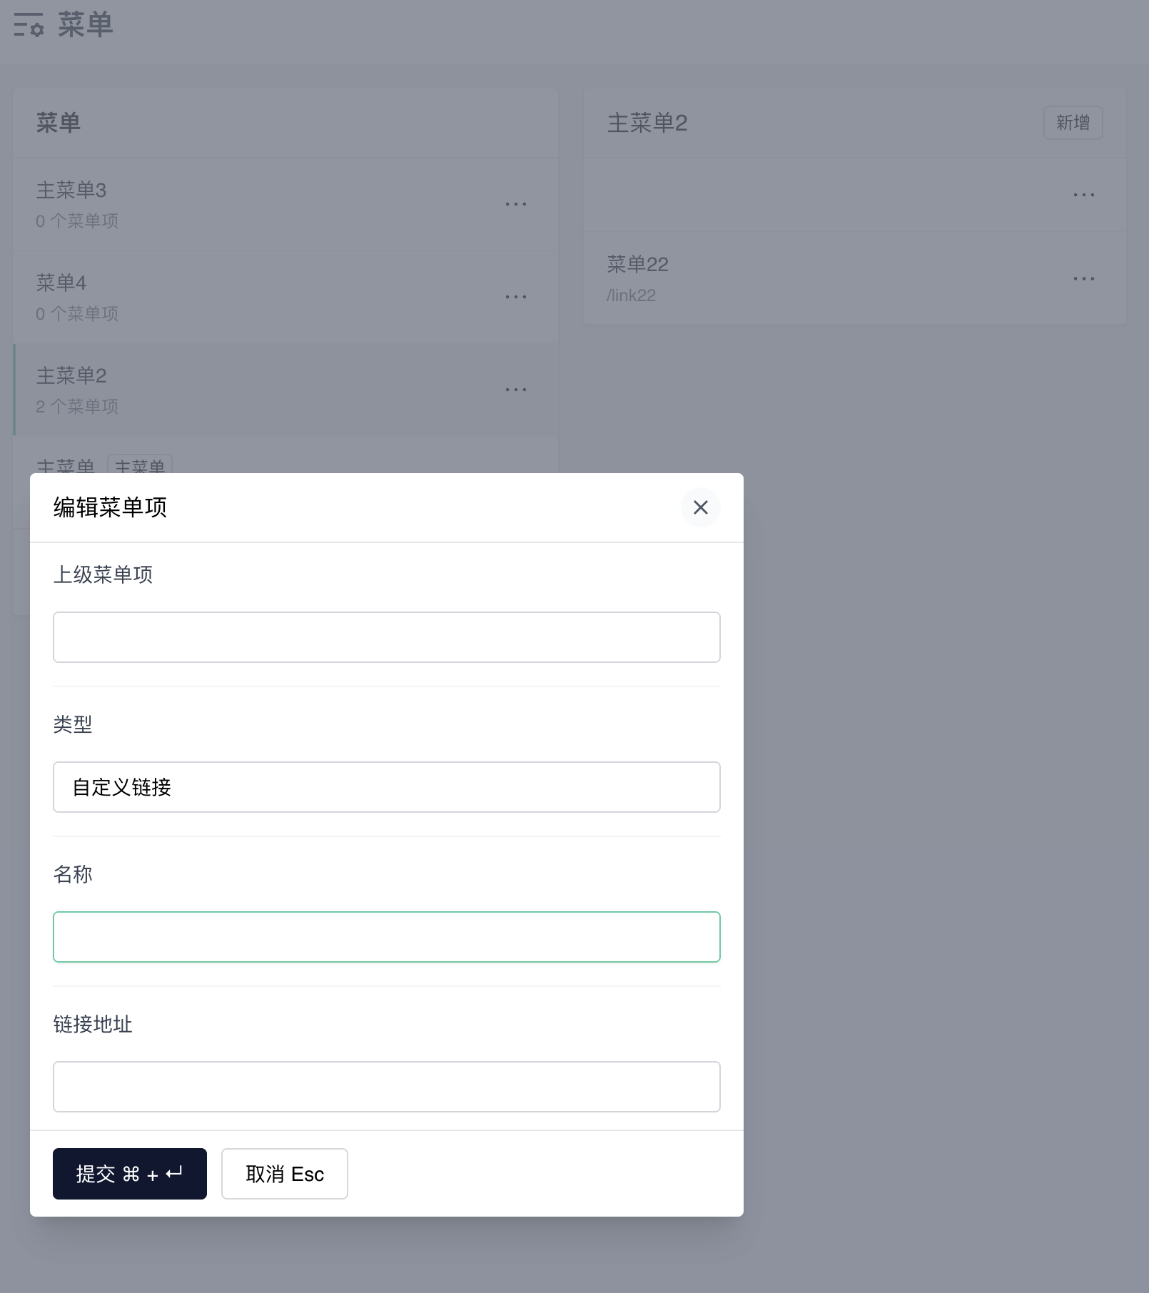
Task: Open more options for the unnamed menu item
Action: (x=1083, y=195)
